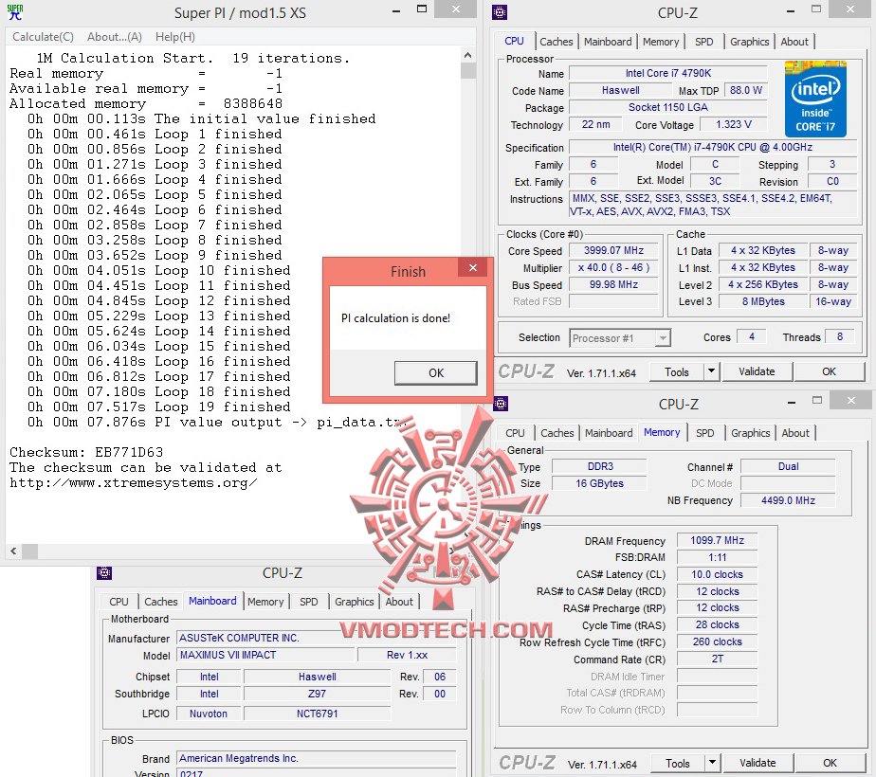Click the Bus Speed value 99.98 MHz
The width and height of the screenshot is (876, 777).
click(613, 284)
